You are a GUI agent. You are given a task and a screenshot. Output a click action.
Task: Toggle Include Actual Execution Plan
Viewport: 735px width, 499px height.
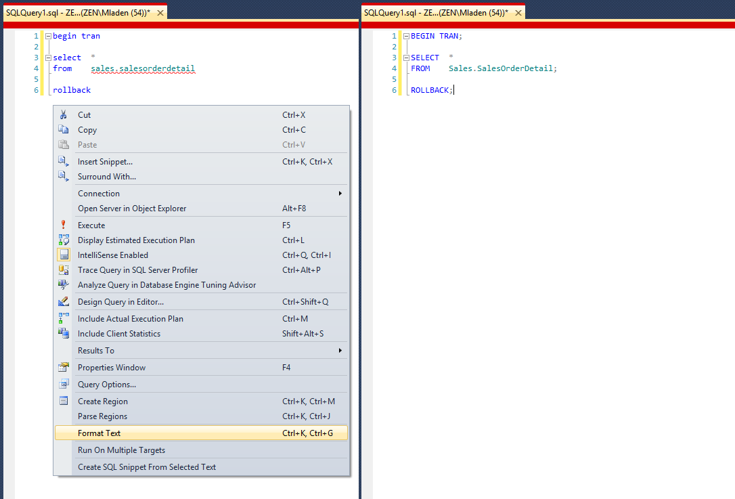click(130, 319)
